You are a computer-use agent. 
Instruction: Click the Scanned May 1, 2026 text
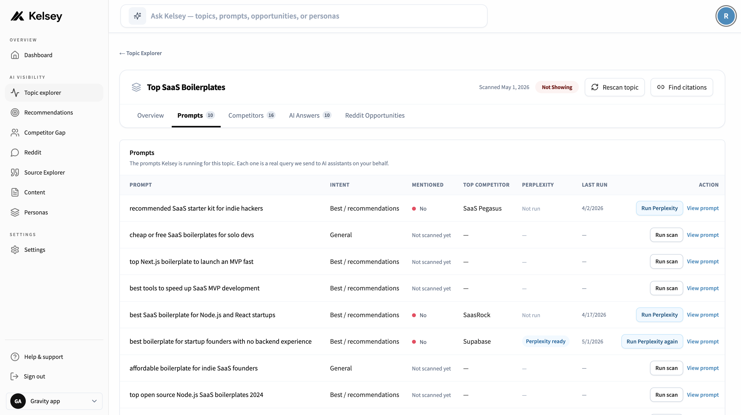(x=504, y=87)
